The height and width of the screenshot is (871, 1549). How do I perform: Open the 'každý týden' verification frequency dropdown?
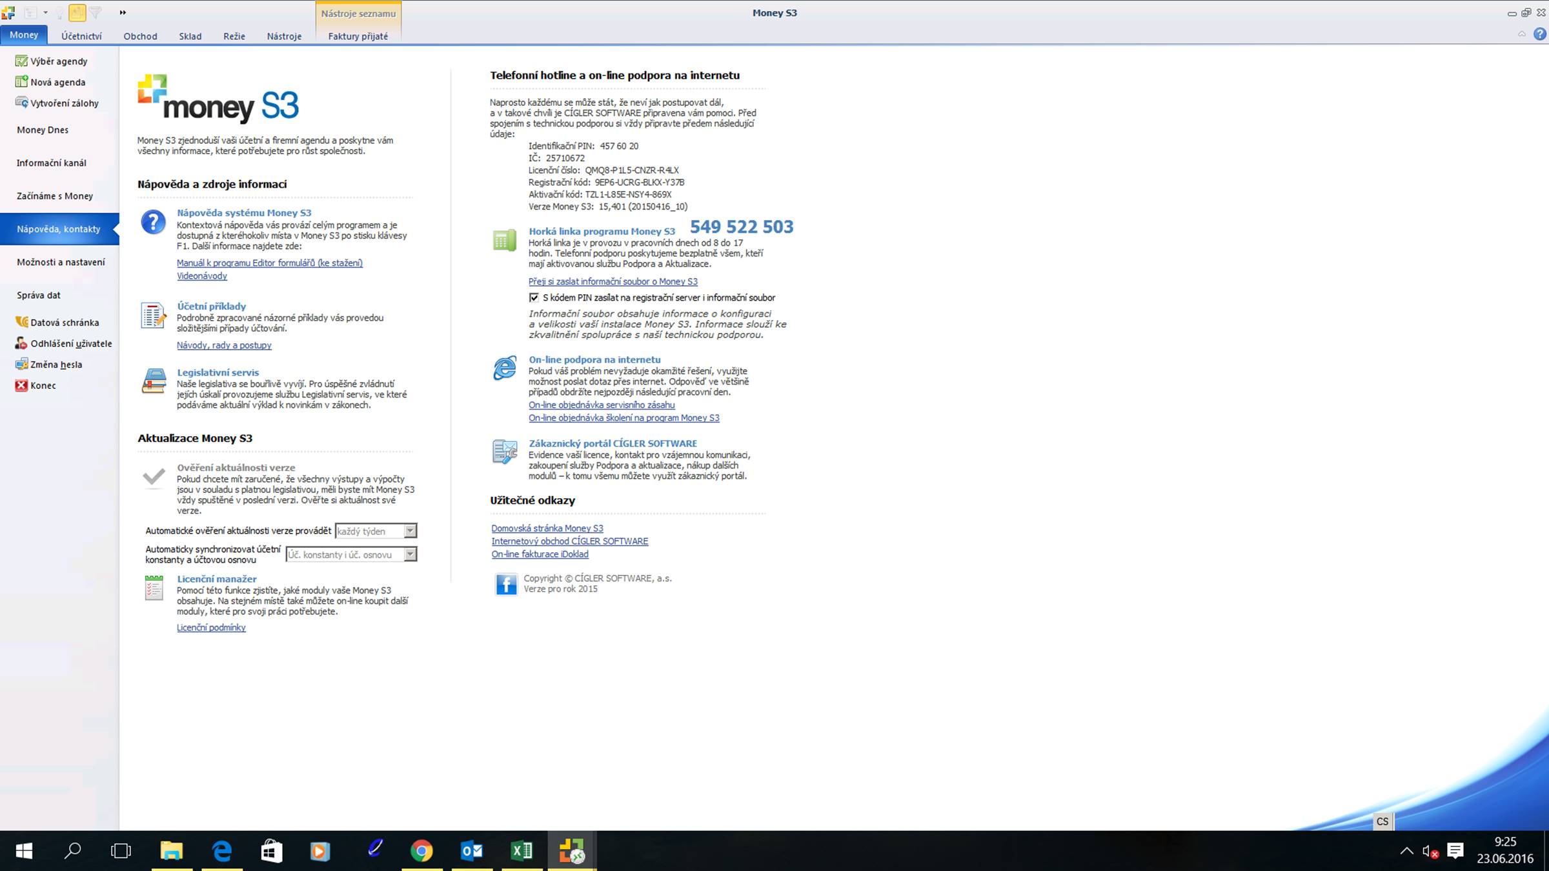point(410,531)
